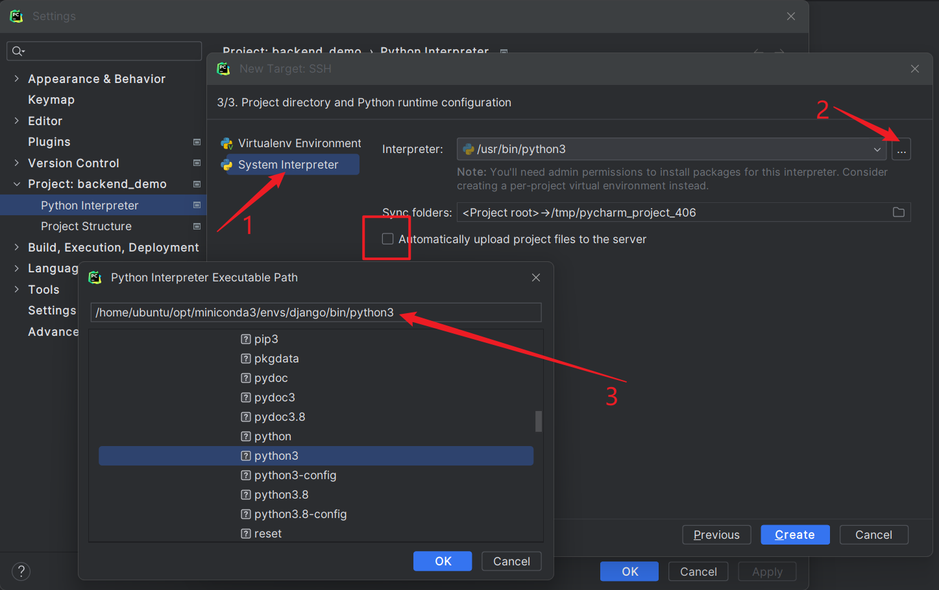Click the Create button
939x590 pixels.
click(x=794, y=535)
